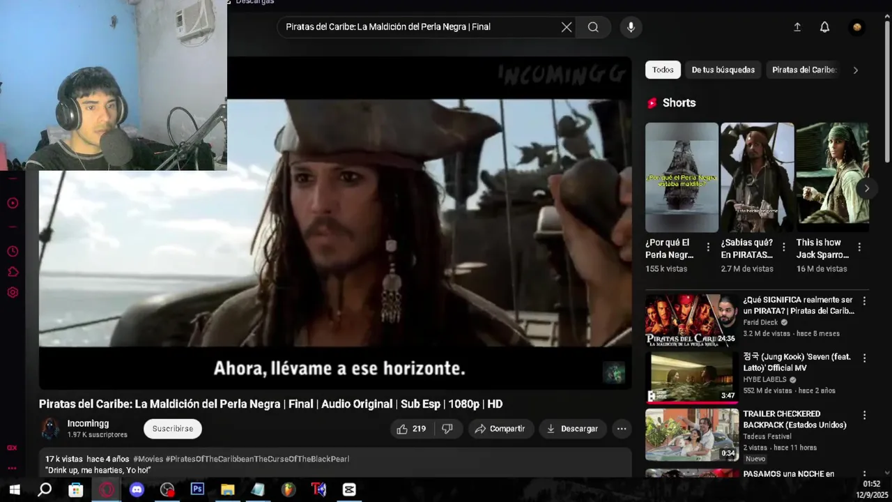Screen dimensions: 892x502
Task: Open File Explorer from the taskbar
Action: click(228, 489)
